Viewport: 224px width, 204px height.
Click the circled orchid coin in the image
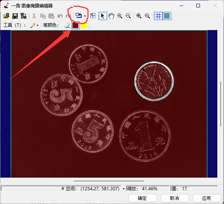154,81
